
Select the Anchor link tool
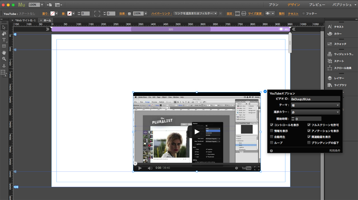pyautogui.click(x=4, y=66)
